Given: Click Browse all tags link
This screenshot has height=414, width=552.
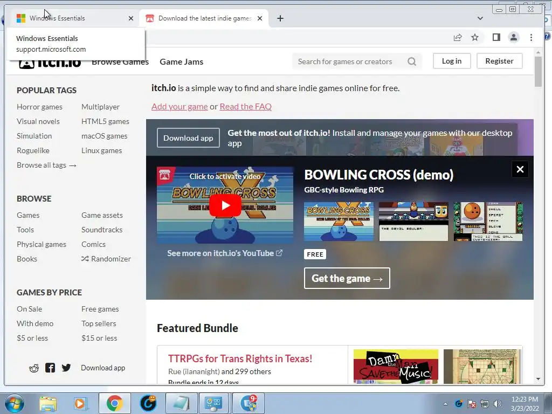Looking at the screenshot, I should 46,165.
